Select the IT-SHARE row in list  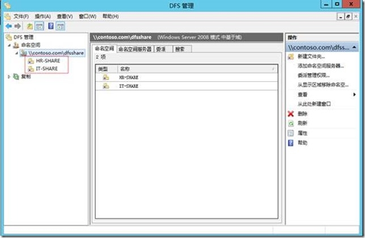[186, 86]
